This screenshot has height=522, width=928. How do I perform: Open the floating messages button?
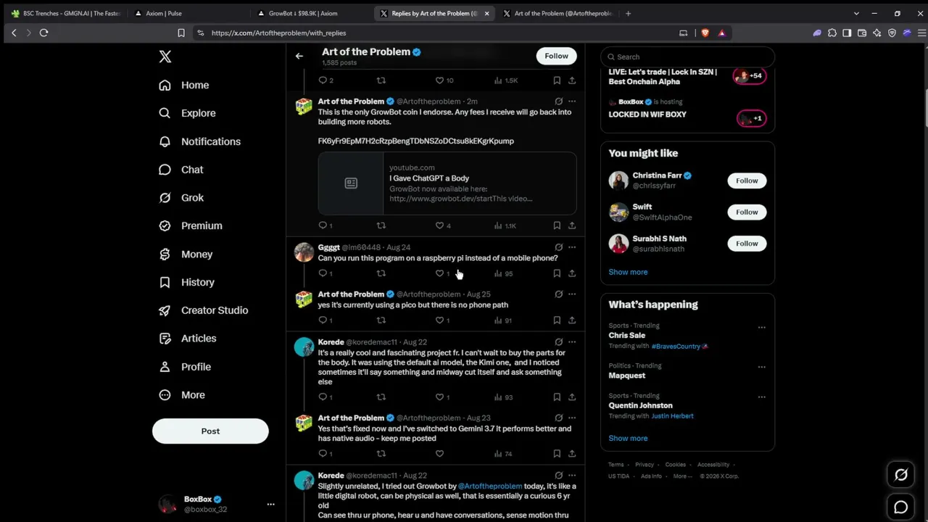(901, 507)
